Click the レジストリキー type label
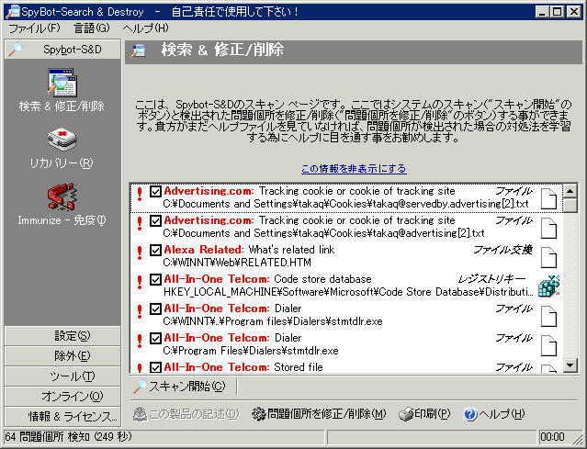The width and height of the screenshot is (587, 449). (491, 279)
